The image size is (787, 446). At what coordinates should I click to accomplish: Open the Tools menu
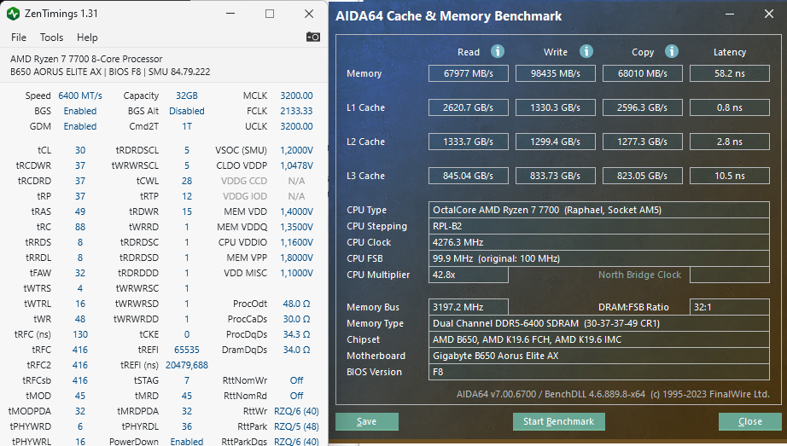pyautogui.click(x=51, y=38)
